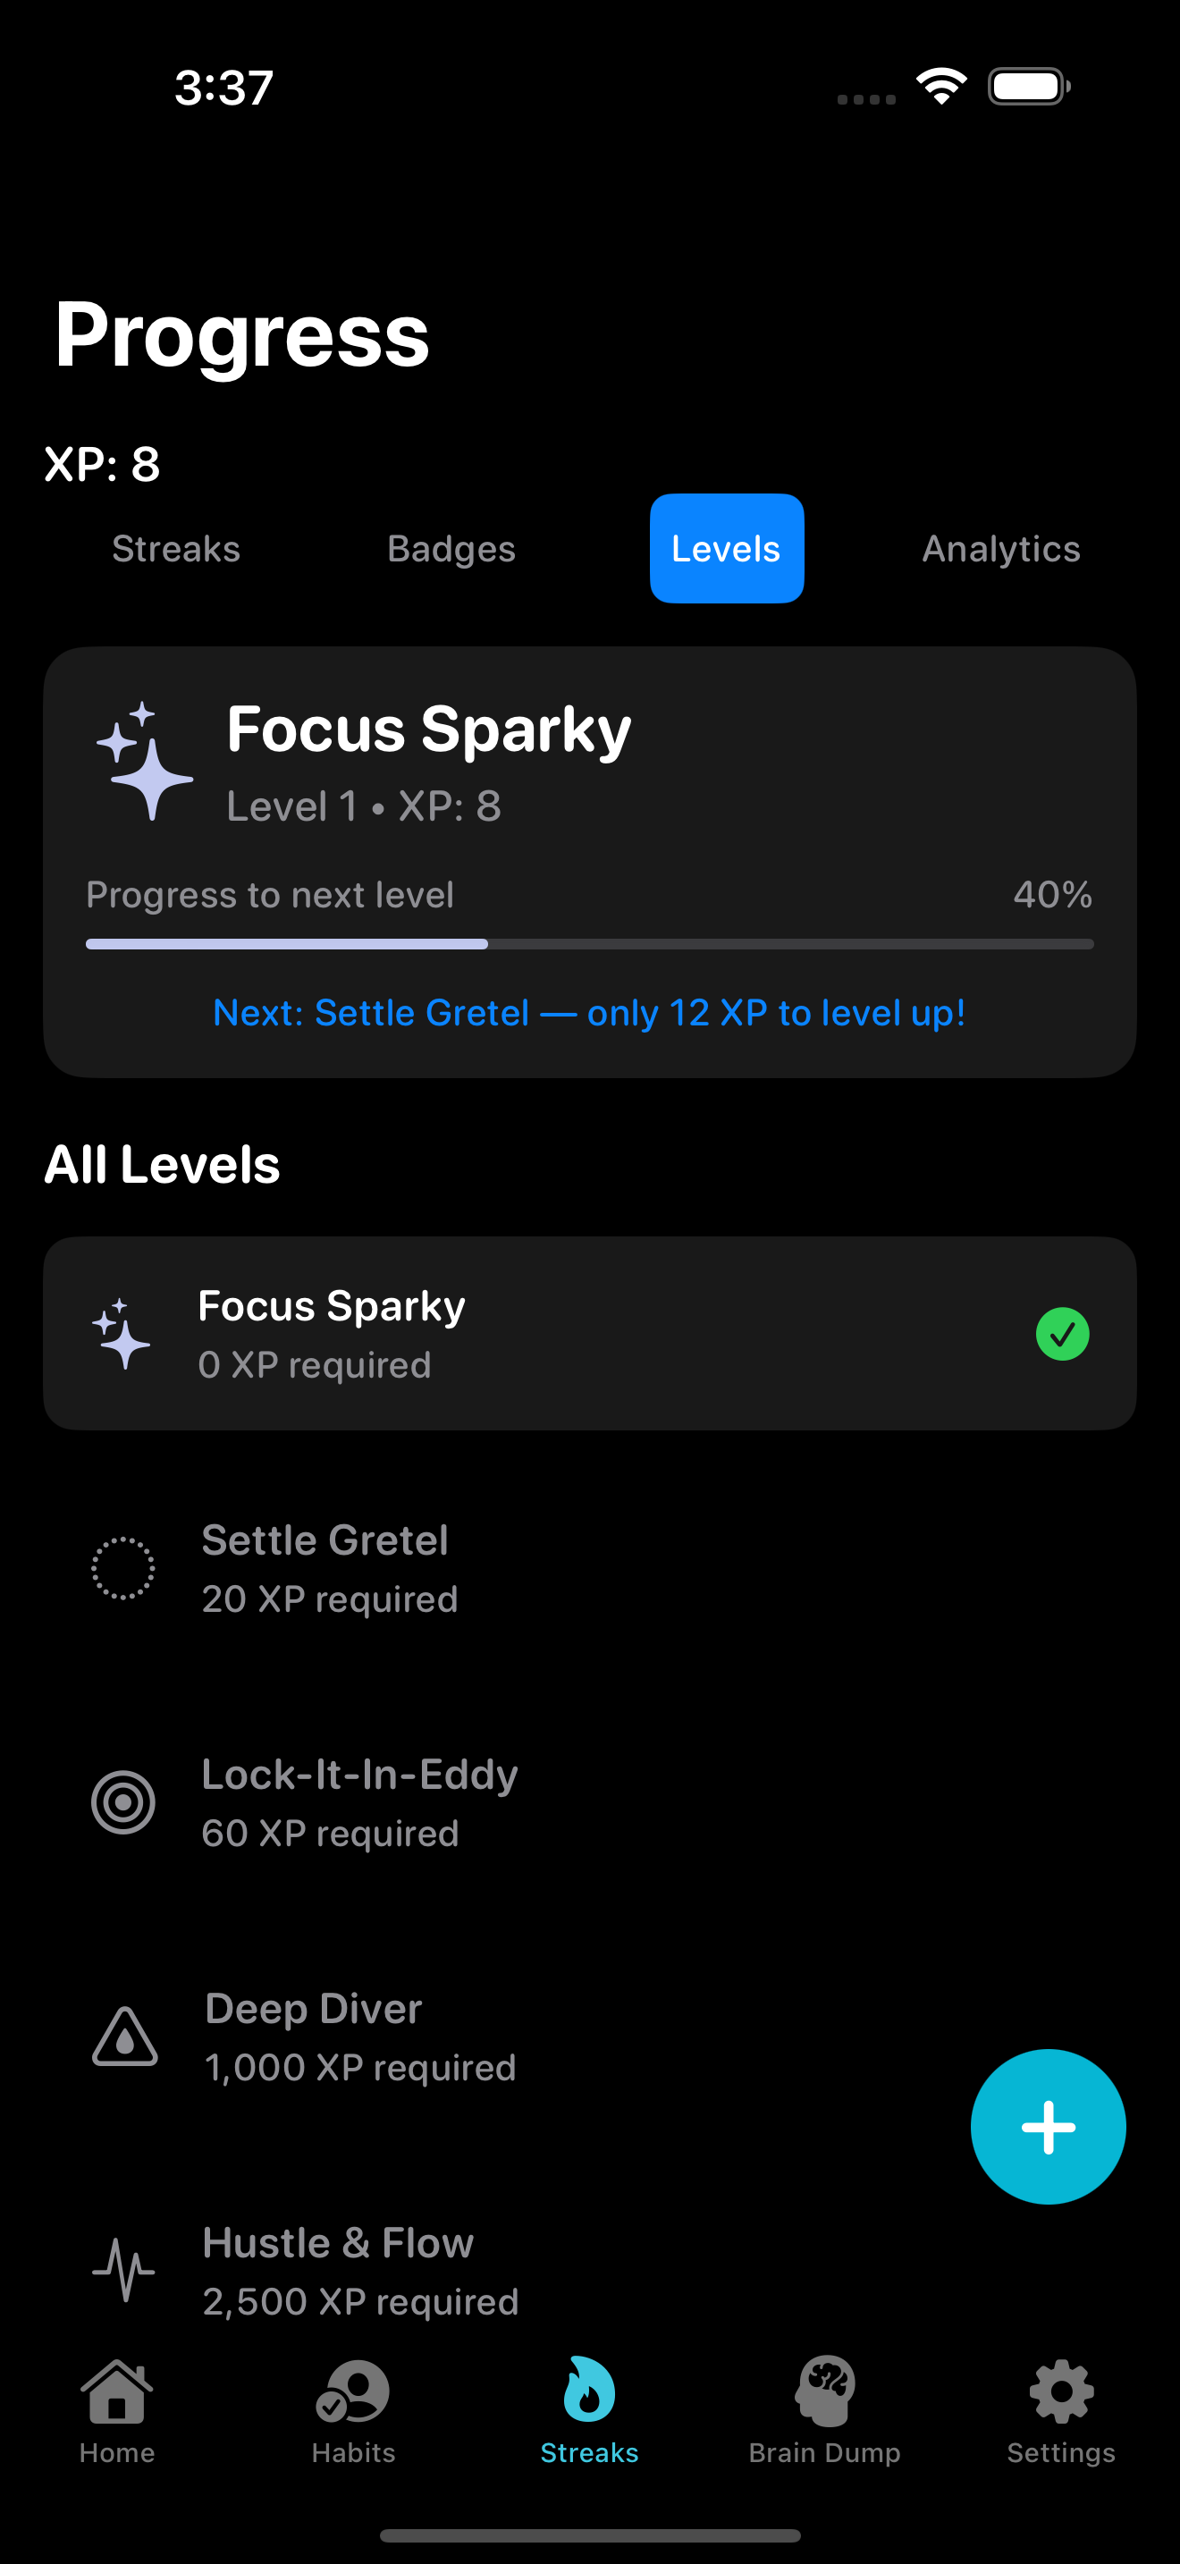Tap the Settle Gretel level title
Screen dimensions: 1180x2564
click(x=324, y=1540)
